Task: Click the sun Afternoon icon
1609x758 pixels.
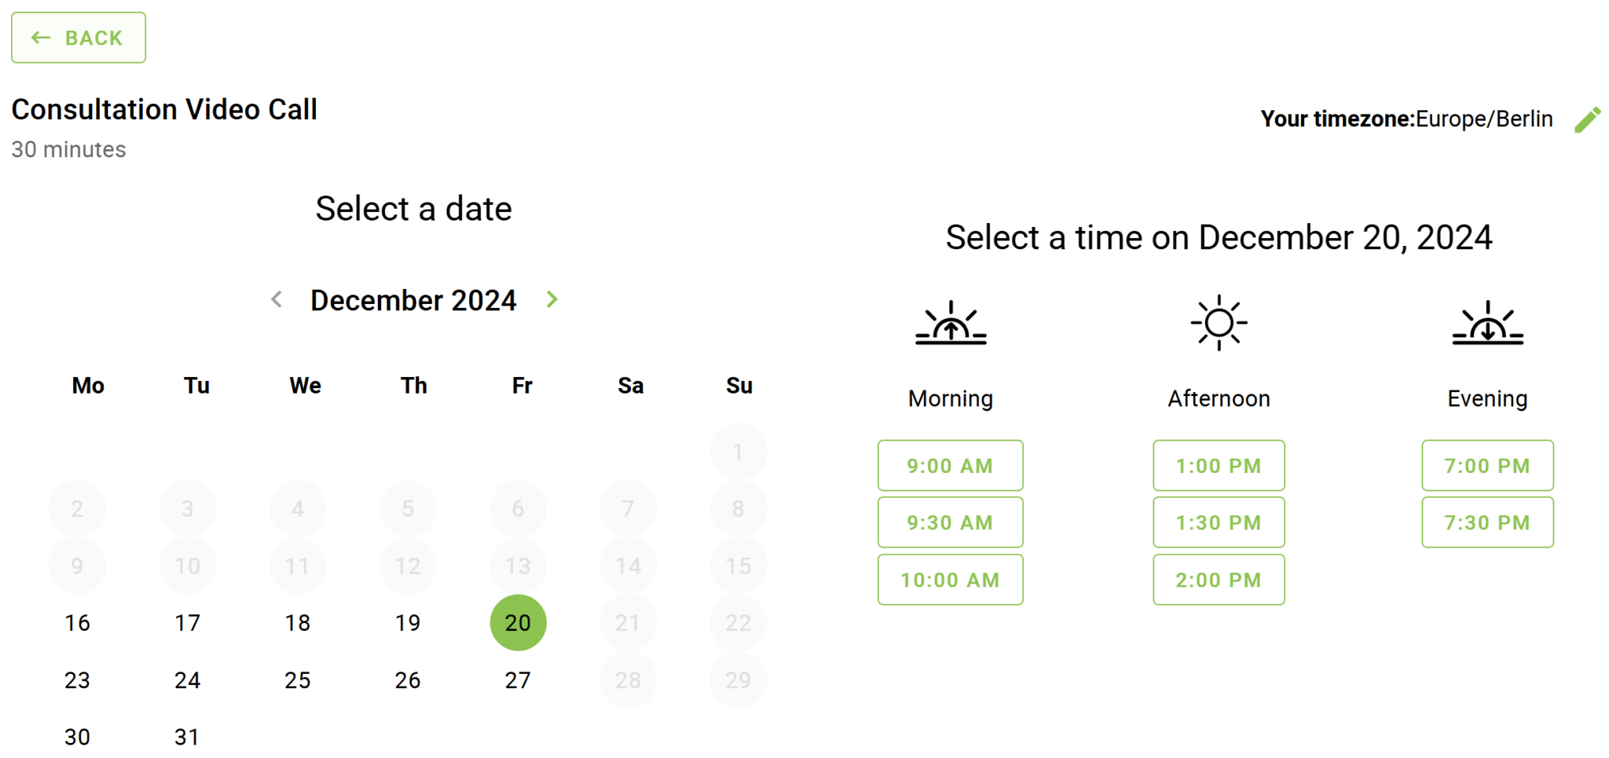Action: click(1218, 322)
